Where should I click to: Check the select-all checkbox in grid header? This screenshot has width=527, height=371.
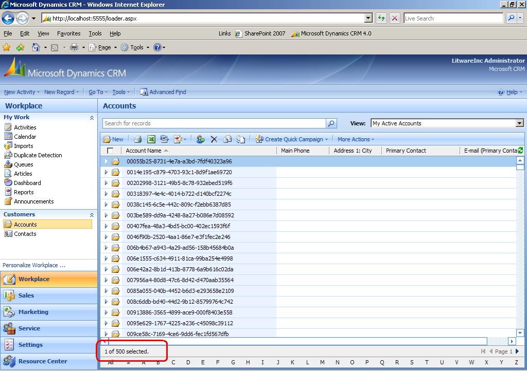pyautogui.click(x=110, y=151)
